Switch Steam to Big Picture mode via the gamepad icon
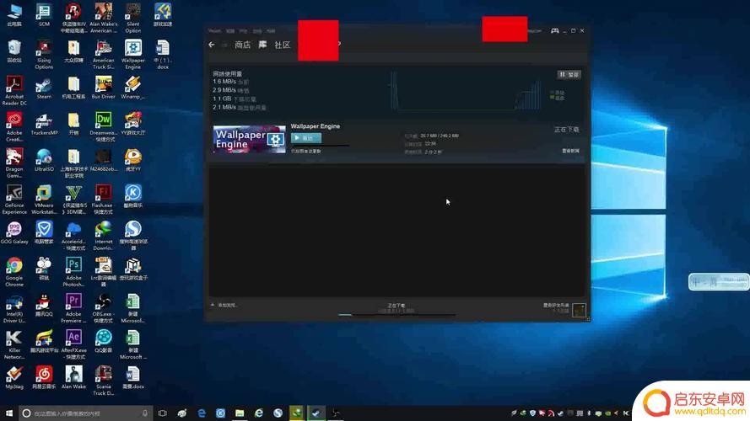This screenshot has width=750, height=421. pyautogui.click(x=554, y=30)
